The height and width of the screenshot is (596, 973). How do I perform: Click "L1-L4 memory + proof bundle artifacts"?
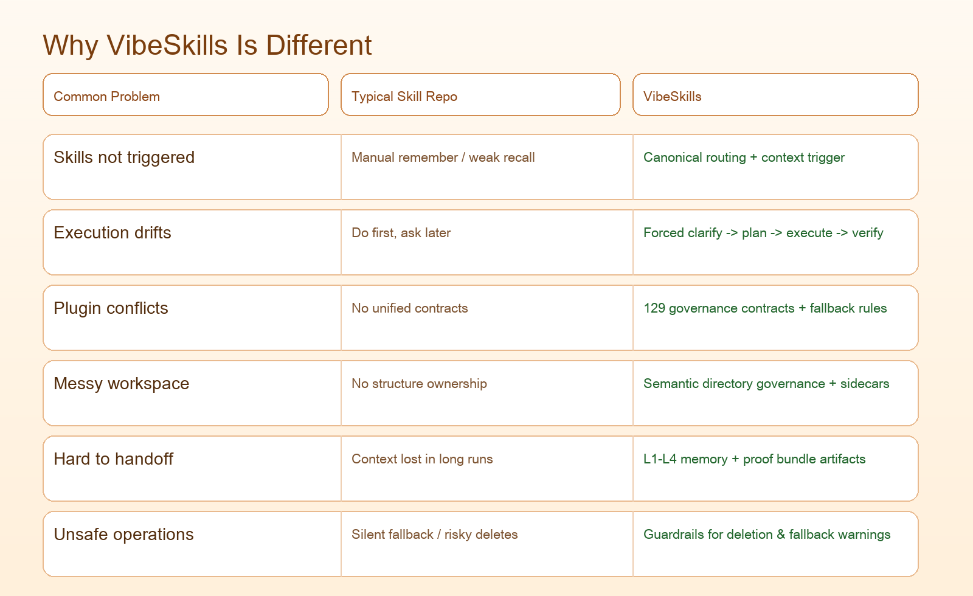pyautogui.click(x=754, y=459)
